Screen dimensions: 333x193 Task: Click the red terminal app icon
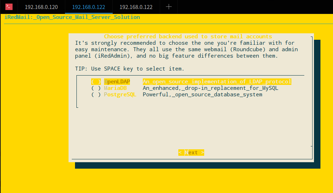coord(9,7)
